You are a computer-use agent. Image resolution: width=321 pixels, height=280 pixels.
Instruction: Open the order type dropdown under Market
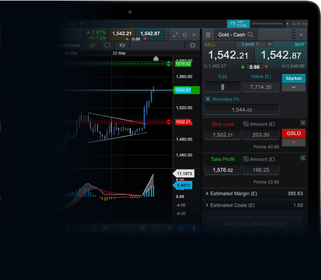click(293, 87)
